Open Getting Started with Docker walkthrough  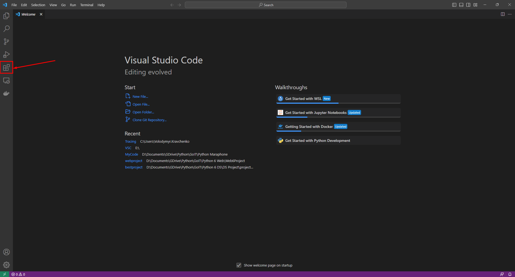tap(338, 127)
